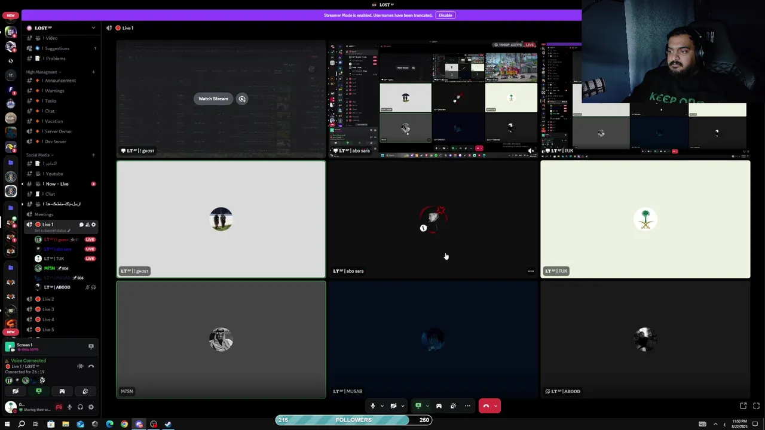The image size is (765, 430).
Task: Stop streaming icon beside Screen 1
Action: [91, 346]
